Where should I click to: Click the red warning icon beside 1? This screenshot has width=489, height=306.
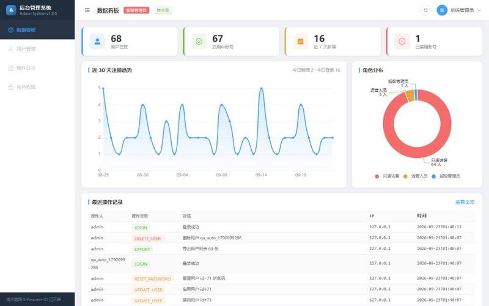402,42
